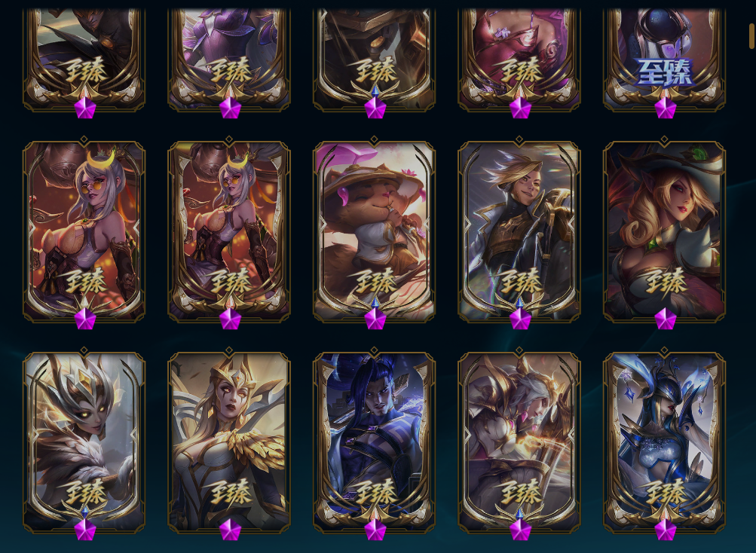The width and height of the screenshot is (756, 553).
Task: Select the partially visible purple-armored skin card
Action: point(229,60)
